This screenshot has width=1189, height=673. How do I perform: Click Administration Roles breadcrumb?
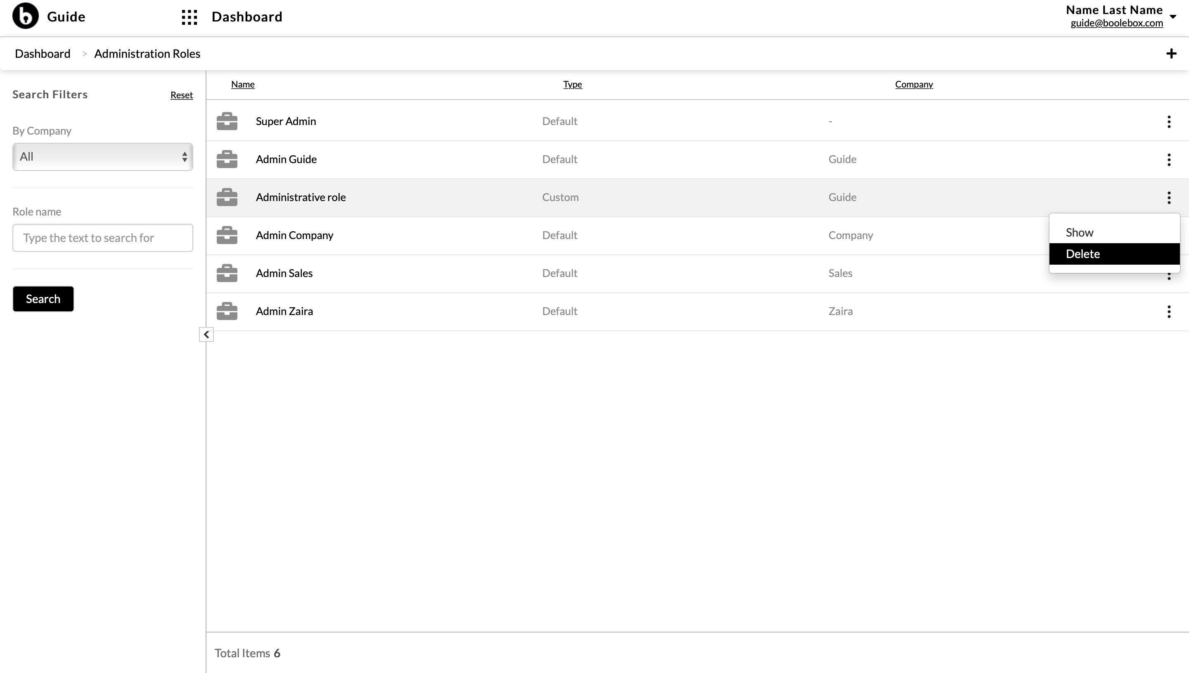tap(147, 54)
